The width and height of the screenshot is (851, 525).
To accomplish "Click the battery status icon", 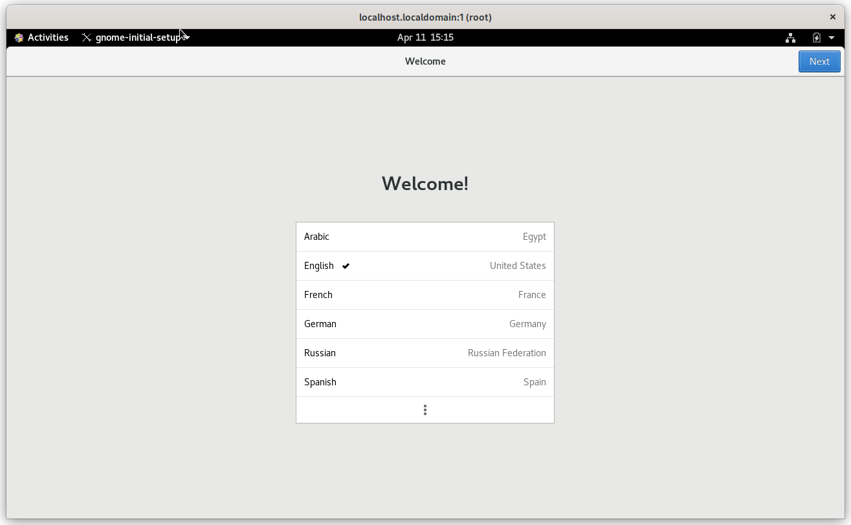I will tap(816, 37).
